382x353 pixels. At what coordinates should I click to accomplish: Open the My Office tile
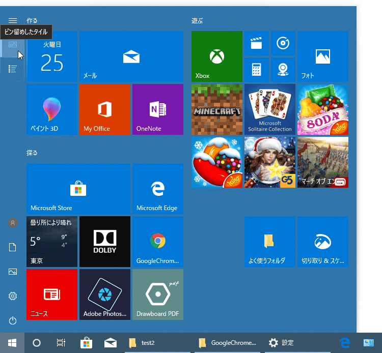click(105, 109)
